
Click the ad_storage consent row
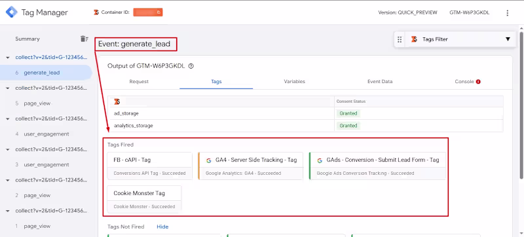click(x=305, y=113)
